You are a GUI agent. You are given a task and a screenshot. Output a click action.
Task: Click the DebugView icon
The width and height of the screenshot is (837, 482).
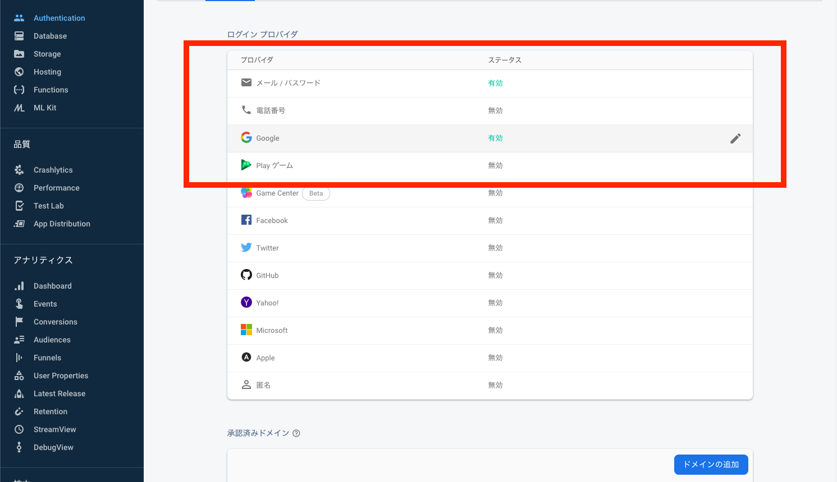[19, 447]
